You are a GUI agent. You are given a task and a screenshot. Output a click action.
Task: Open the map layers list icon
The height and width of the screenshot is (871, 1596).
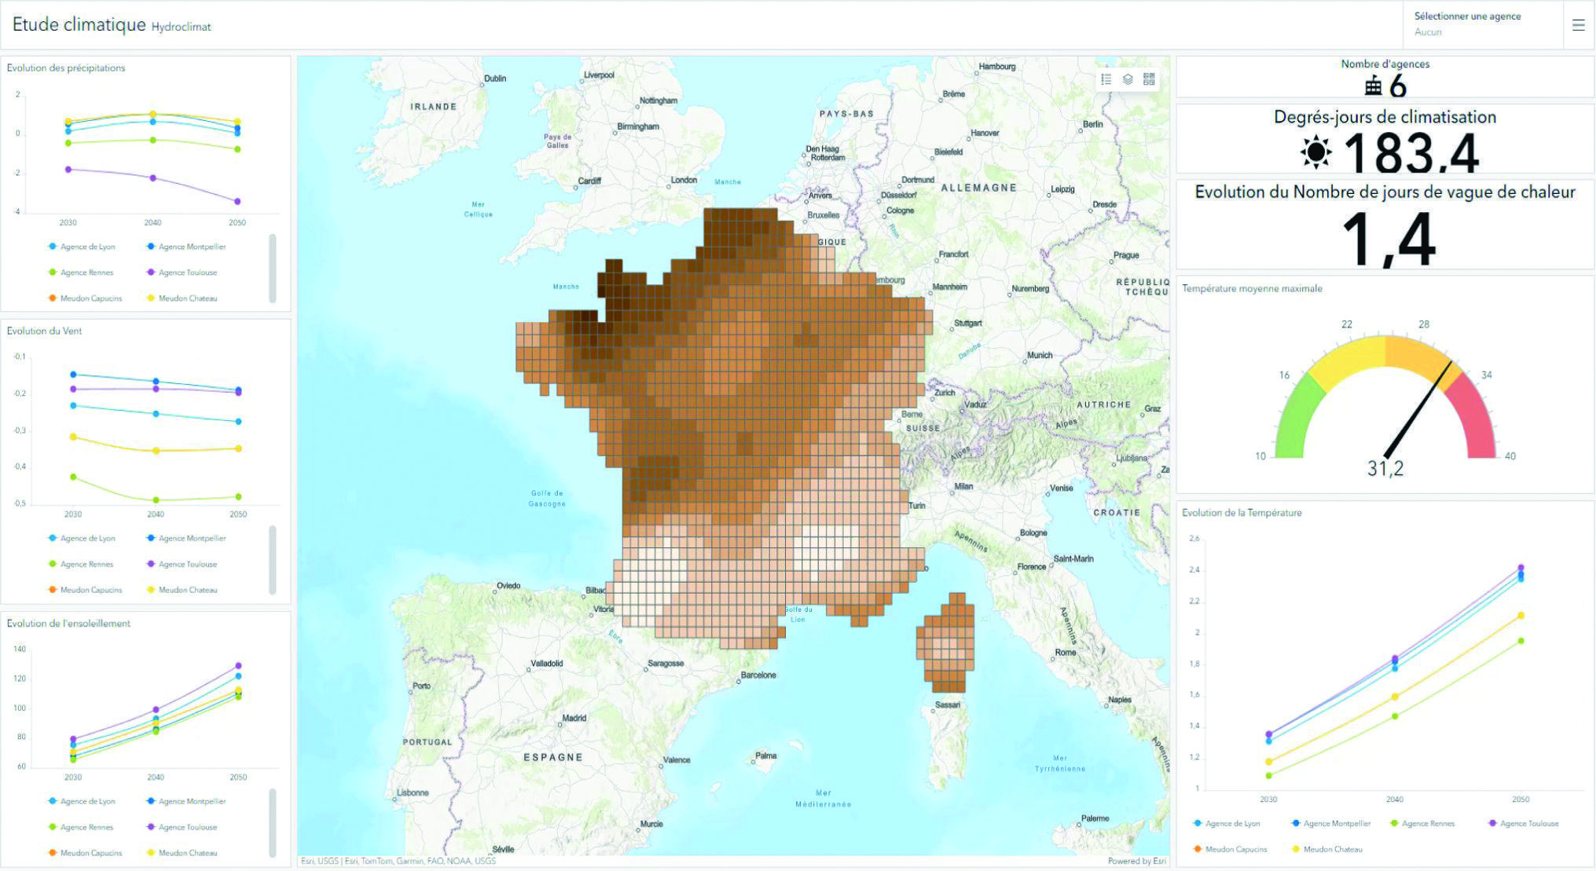click(x=1128, y=79)
